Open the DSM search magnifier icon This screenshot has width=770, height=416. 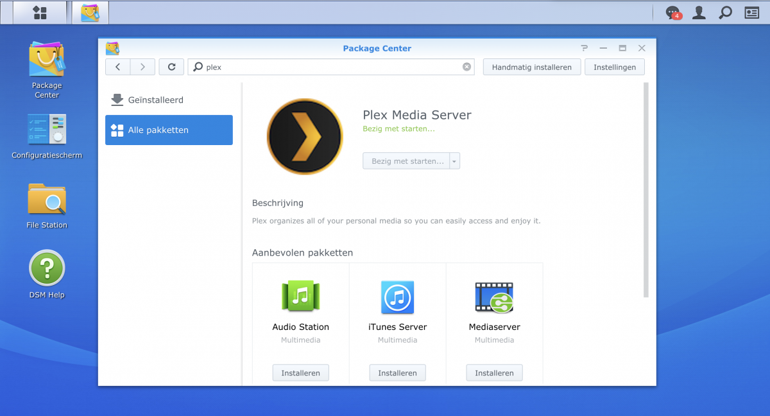(x=725, y=12)
